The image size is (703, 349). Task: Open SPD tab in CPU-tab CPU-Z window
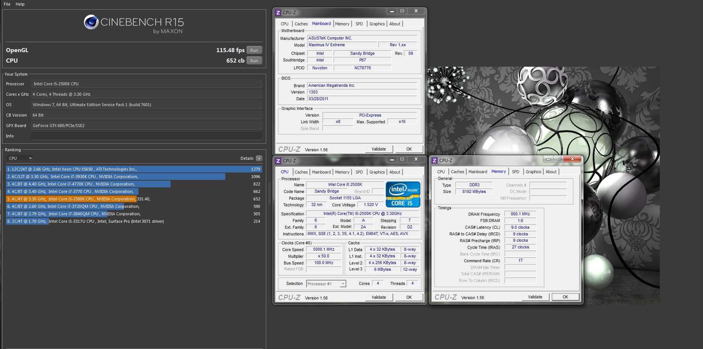(x=359, y=172)
